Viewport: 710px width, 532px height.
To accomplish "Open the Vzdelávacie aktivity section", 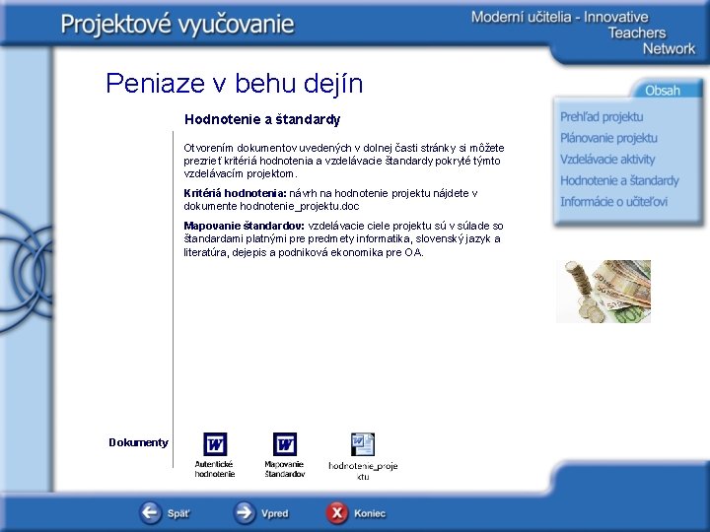I will pyautogui.click(x=607, y=160).
